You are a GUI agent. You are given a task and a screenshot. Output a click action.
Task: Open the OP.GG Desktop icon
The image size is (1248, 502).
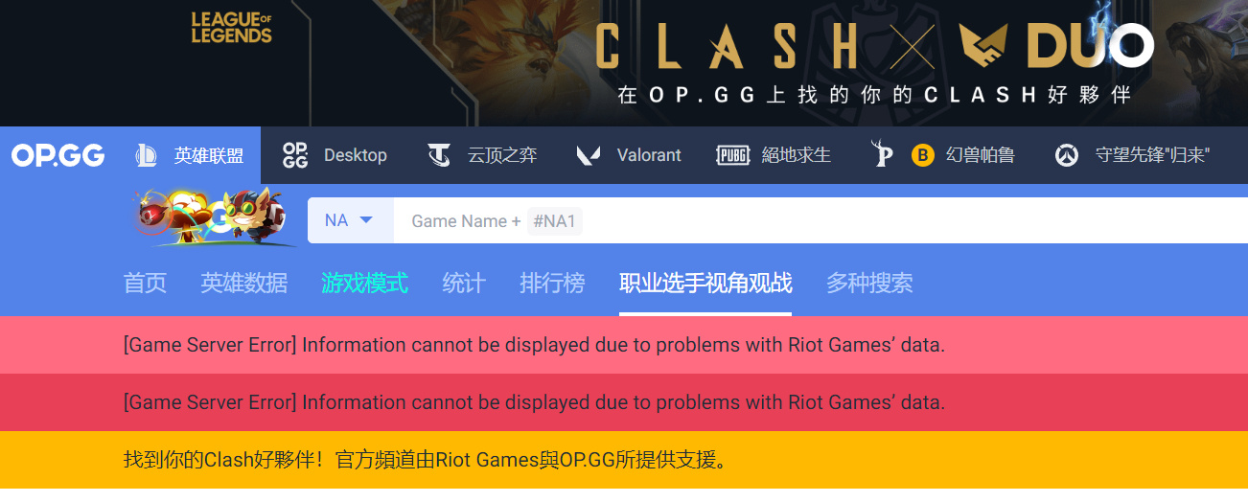click(x=295, y=155)
